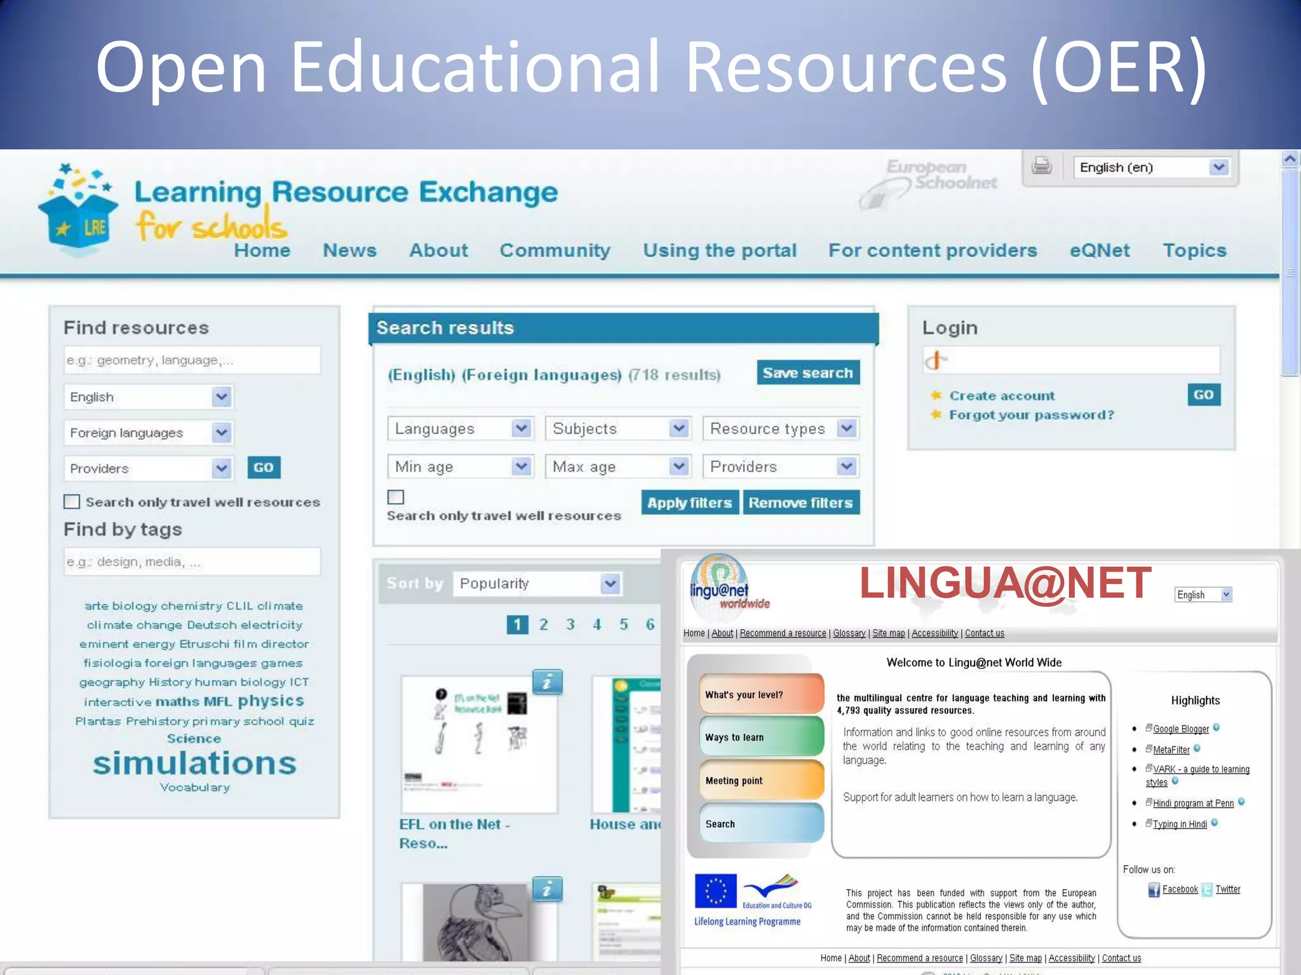Tick travel well checkbox in Find resources panel
Viewport: 1301px width, 975px height.
pyautogui.click(x=72, y=502)
